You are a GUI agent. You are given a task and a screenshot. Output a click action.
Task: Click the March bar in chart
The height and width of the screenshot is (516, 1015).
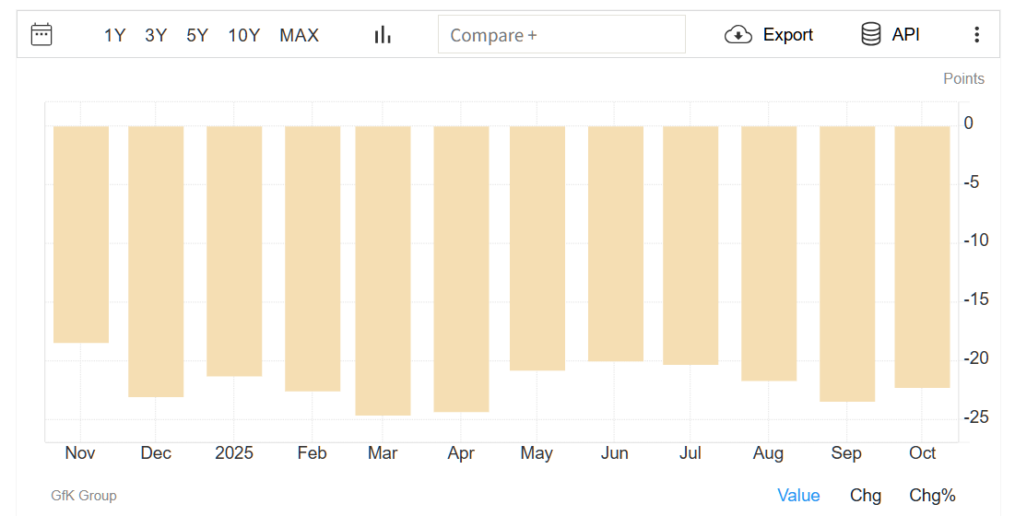point(383,270)
